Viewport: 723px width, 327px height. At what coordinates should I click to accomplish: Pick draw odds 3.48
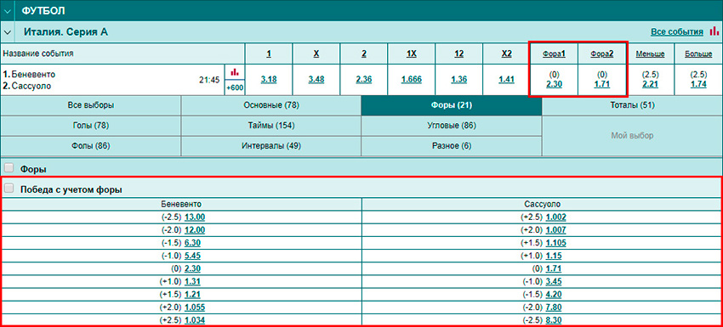[316, 79]
